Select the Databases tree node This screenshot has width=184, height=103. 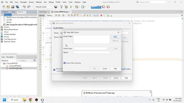[8, 15]
